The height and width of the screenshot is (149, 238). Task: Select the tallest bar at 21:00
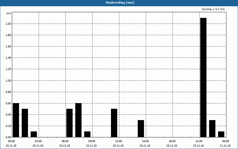pyautogui.click(x=203, y=77)
